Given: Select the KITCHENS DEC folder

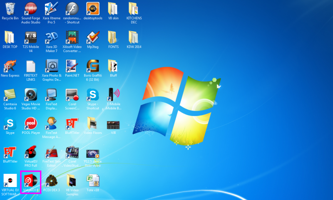Looking at the screenshot, I should tap(134, 9).
